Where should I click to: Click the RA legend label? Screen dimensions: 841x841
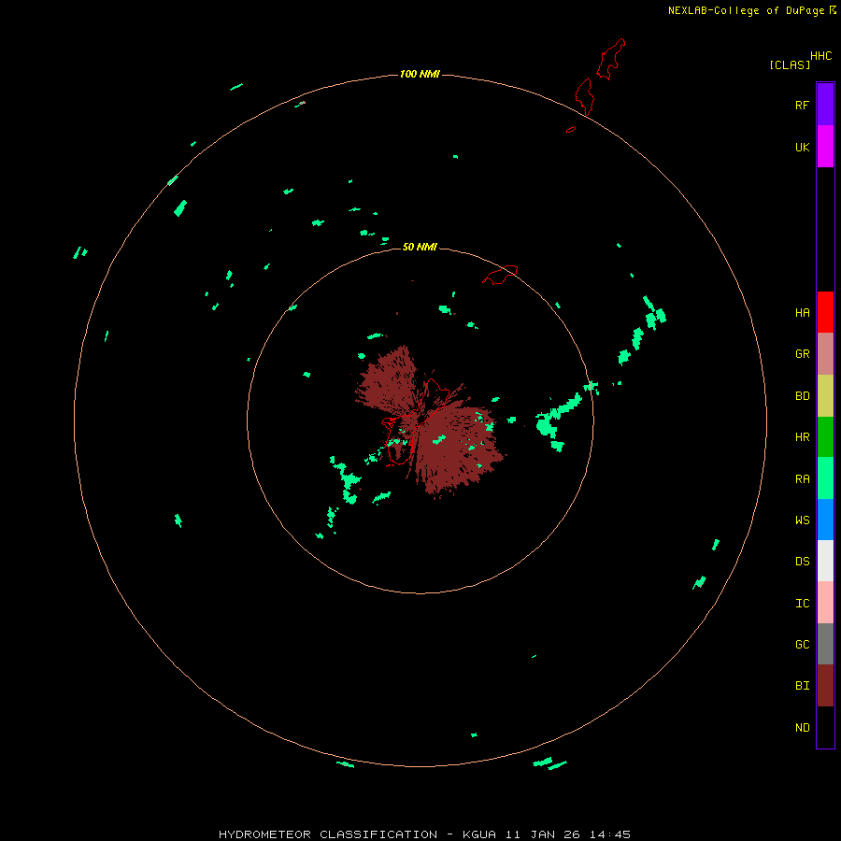(802, 478)
